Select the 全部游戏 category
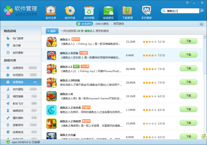 [21, 68]
